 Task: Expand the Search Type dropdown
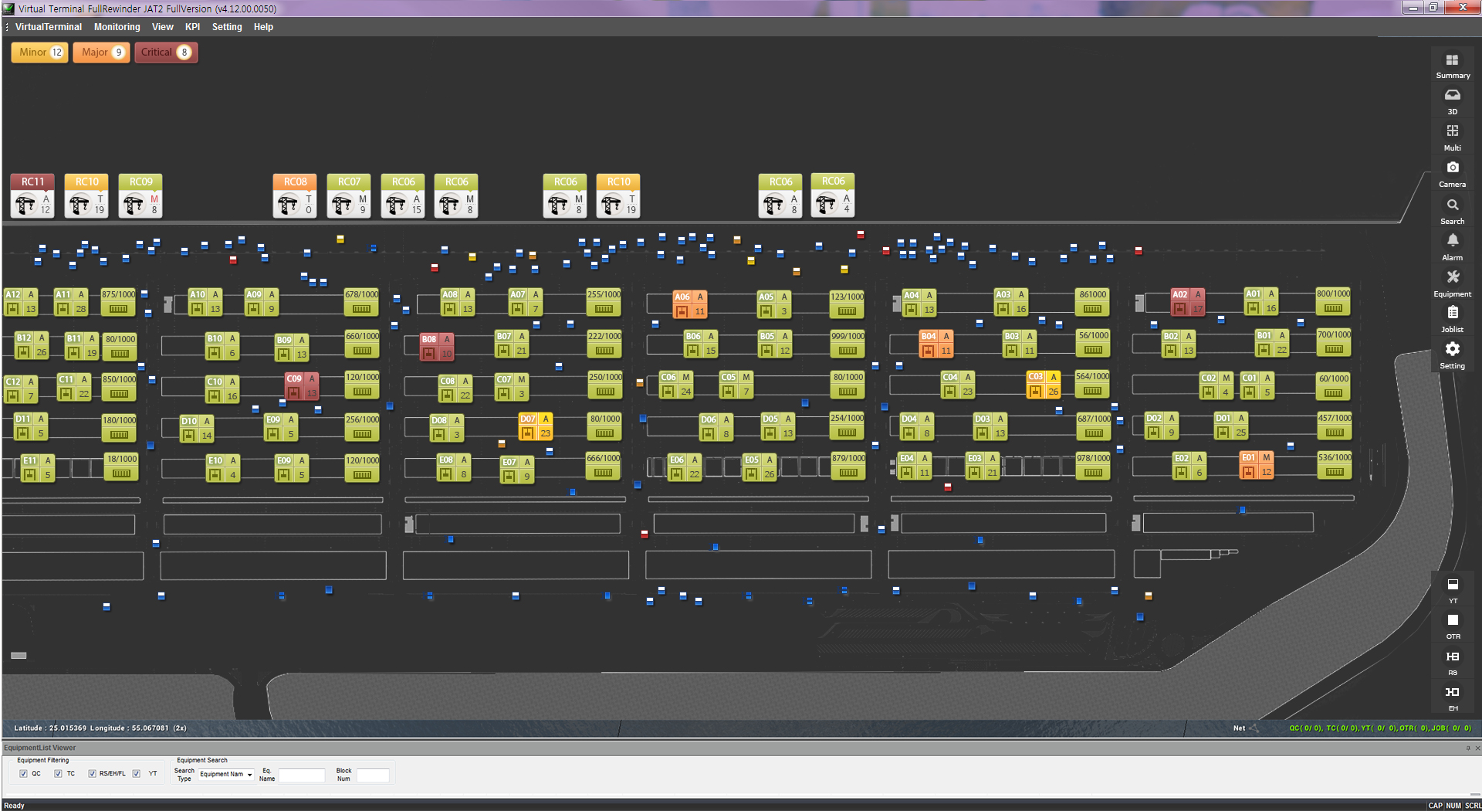tap(226, 775)
